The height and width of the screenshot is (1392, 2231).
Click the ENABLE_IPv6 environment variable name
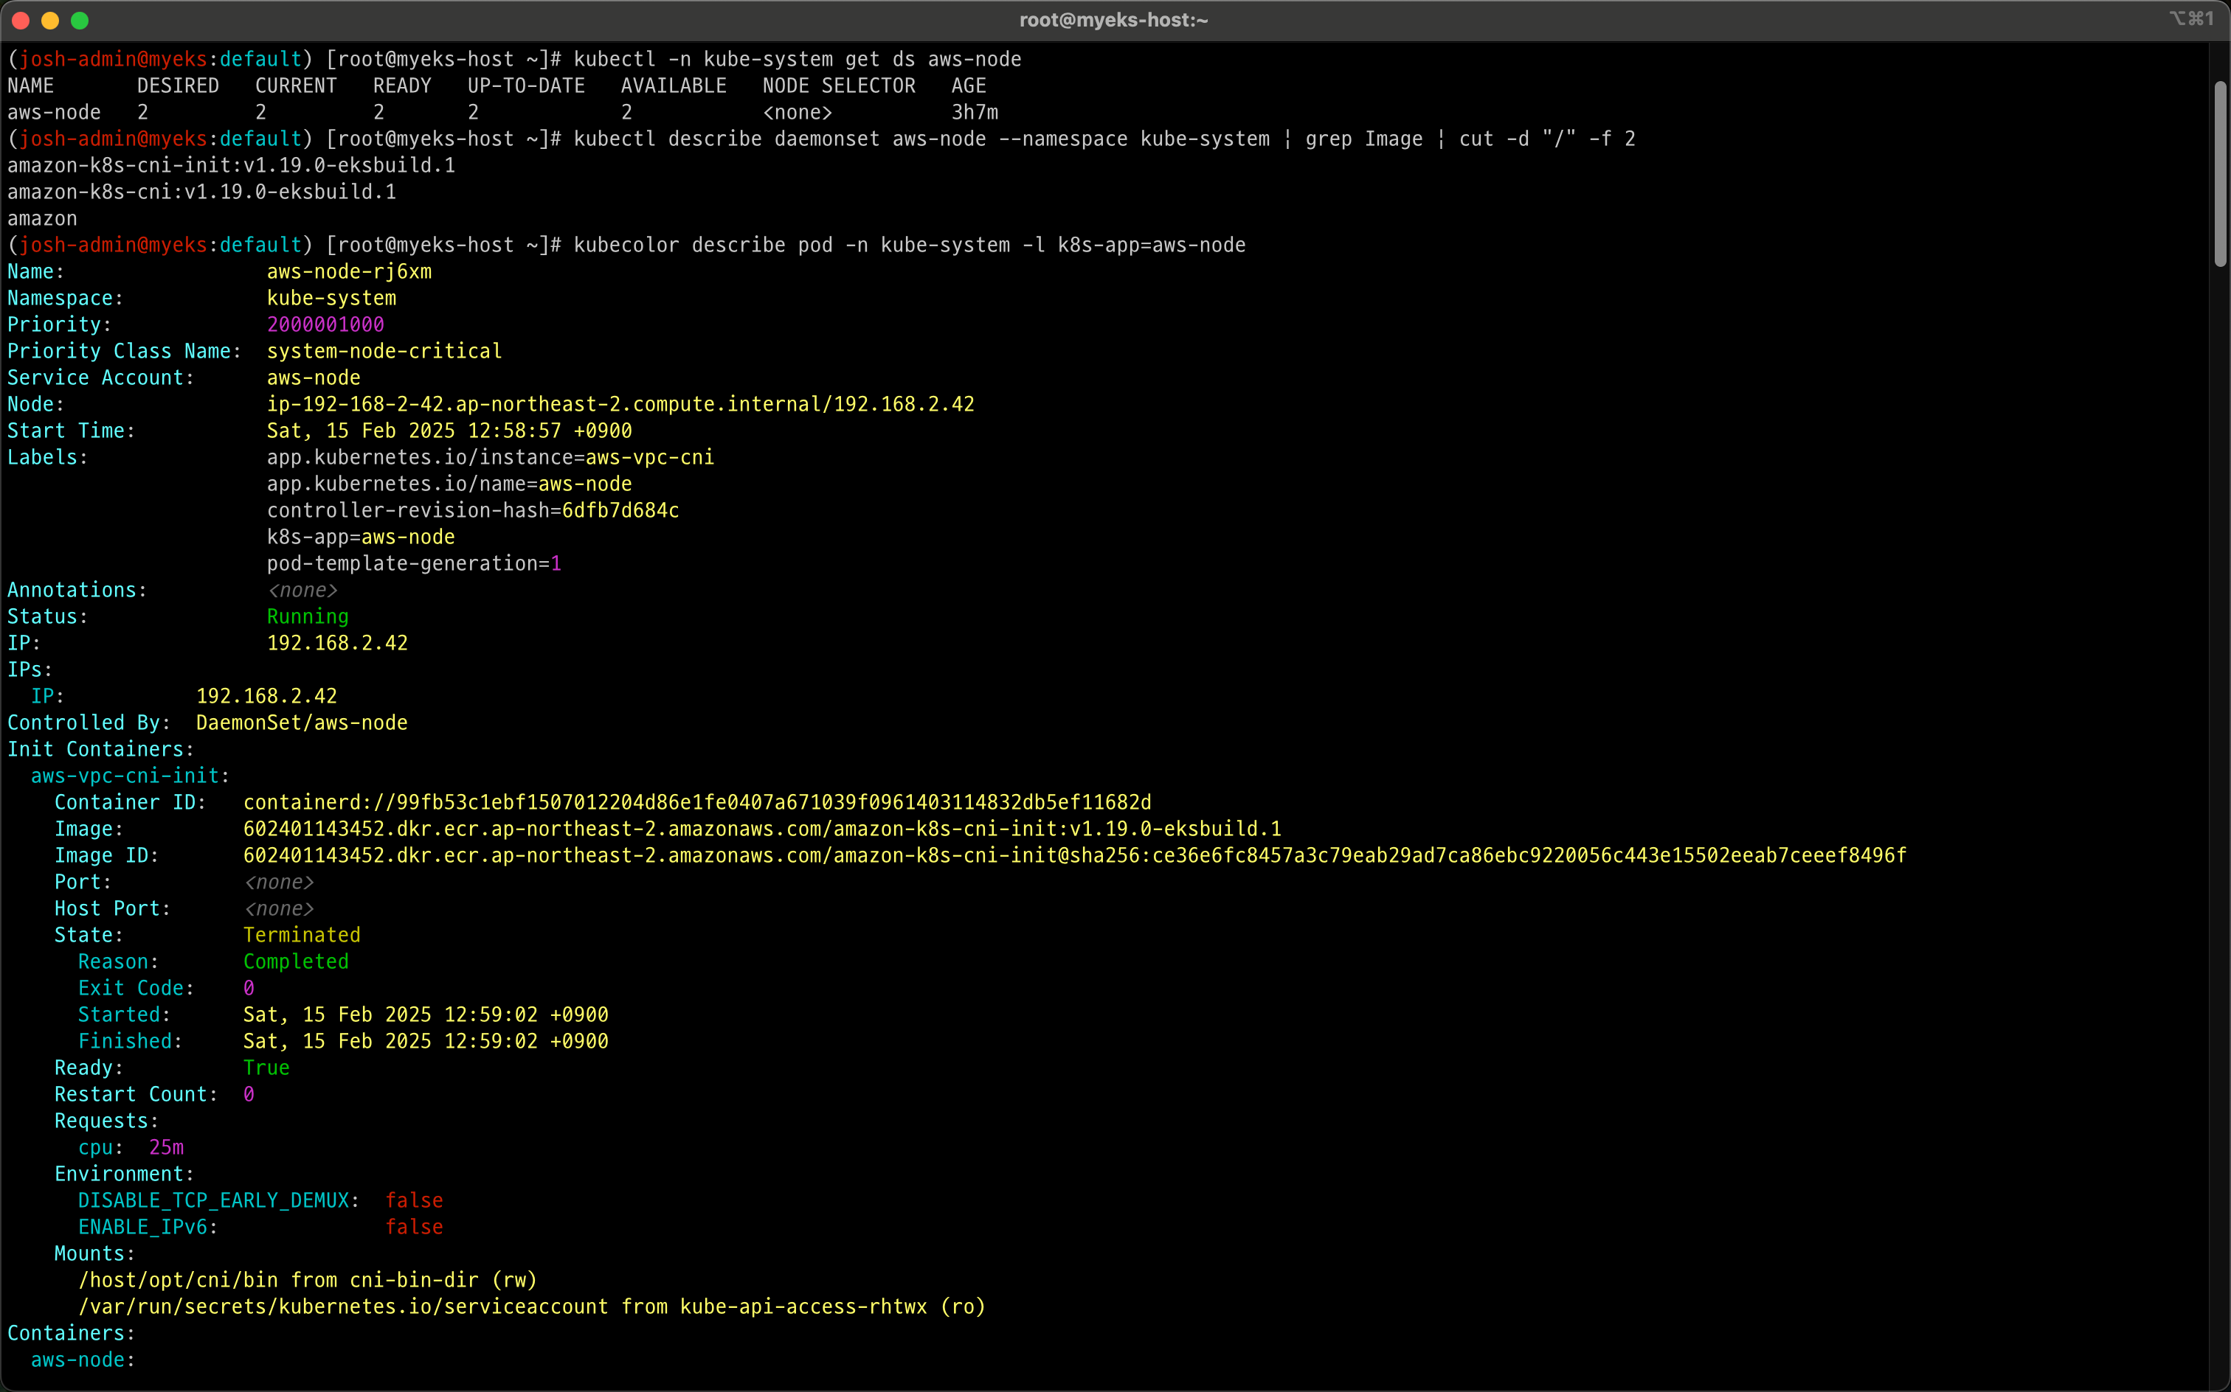(x=143, y=1227)
